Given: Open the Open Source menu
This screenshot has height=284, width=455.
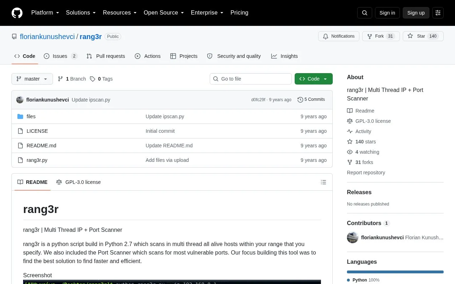Looking at the screenshot, I should [x=164, y=13].
